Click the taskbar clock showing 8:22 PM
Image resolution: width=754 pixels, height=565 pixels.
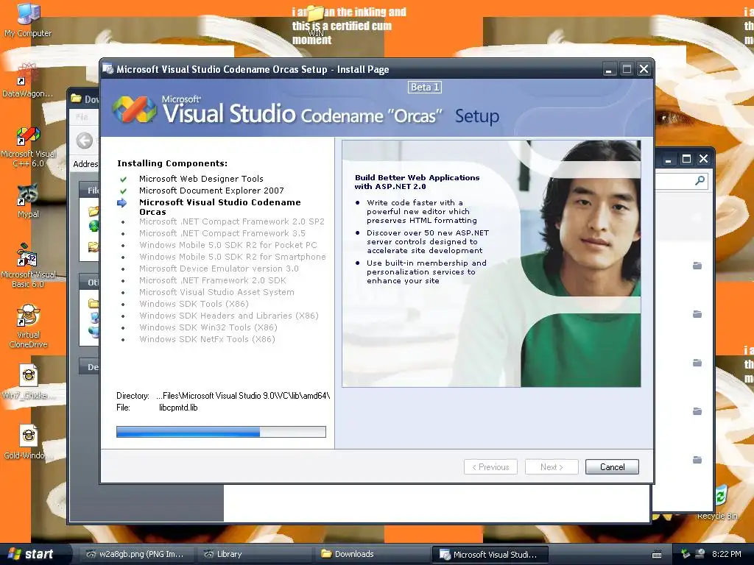(727, 554)
